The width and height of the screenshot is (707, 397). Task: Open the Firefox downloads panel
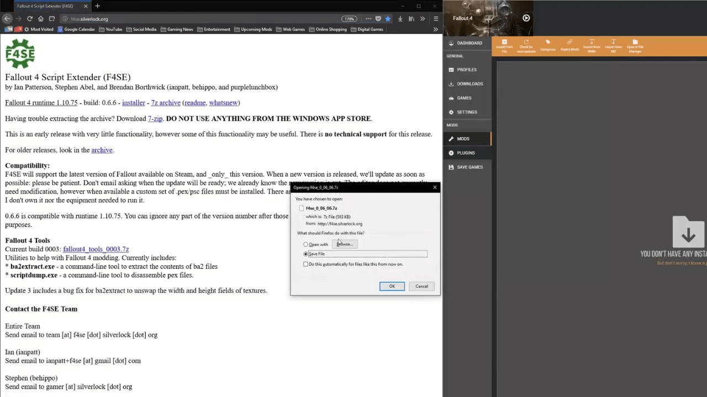tap(400, 19)
